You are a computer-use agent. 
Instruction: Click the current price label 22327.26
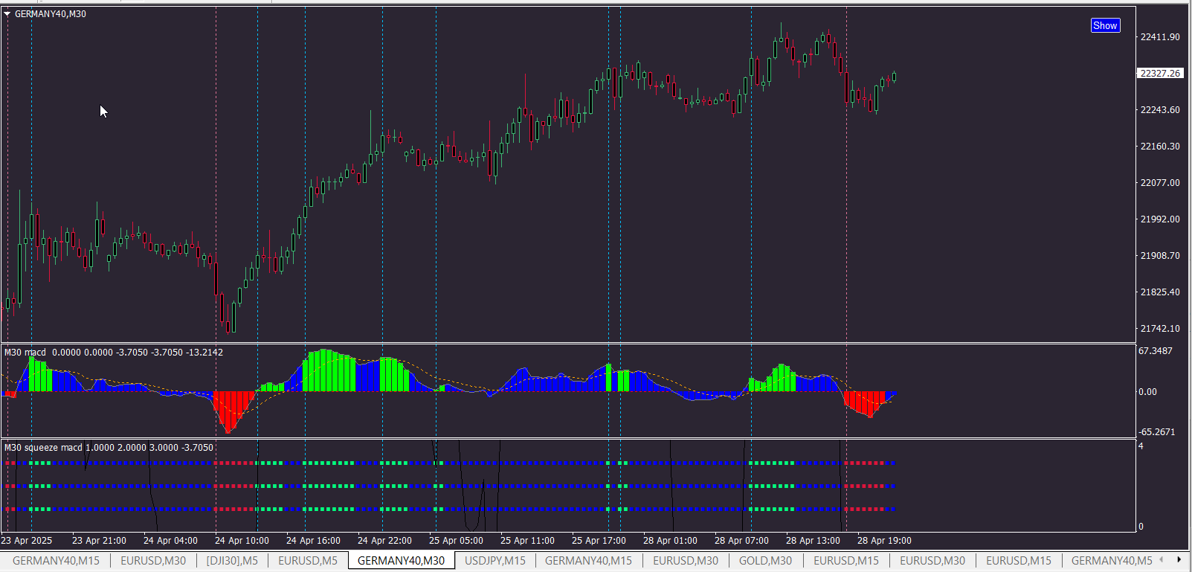tap(1160, 73)
